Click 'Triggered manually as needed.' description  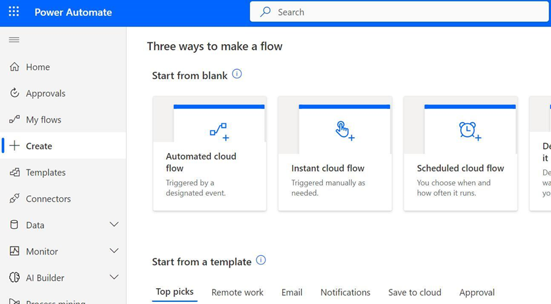coord(328,188)
